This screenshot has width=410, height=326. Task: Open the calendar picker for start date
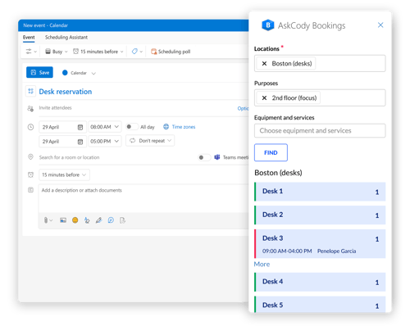click(x=80, y=127)
